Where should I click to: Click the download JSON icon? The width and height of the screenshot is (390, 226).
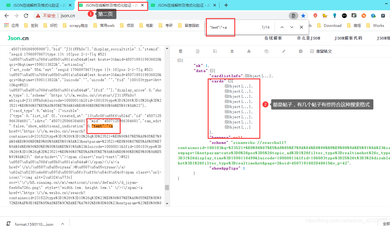[249, 51]
